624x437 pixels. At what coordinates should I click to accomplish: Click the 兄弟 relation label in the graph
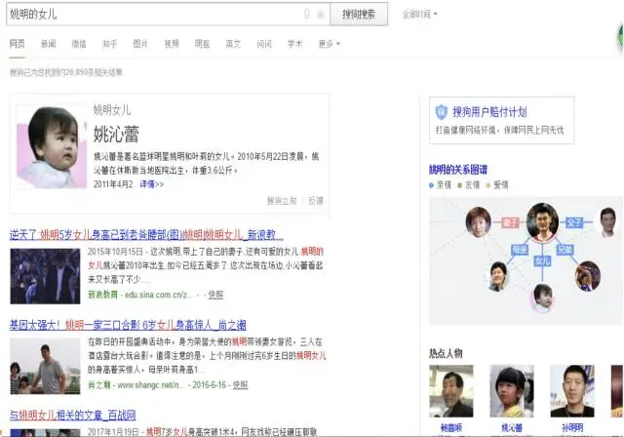[x=565, y=250]
